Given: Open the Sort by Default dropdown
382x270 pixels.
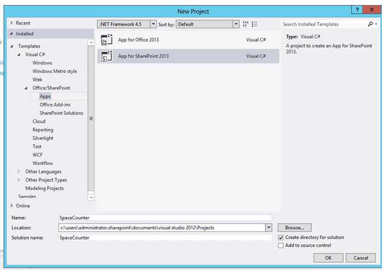Looking at the screenshot, I should click(236, 24).
